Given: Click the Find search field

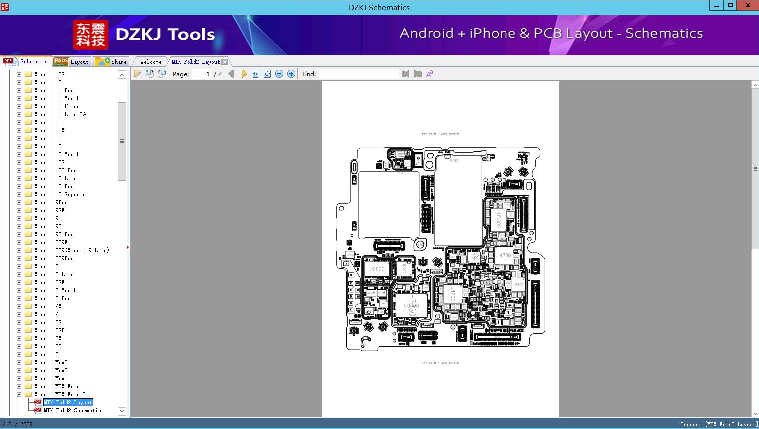Looking at the screenshot, I should point(359,74).
